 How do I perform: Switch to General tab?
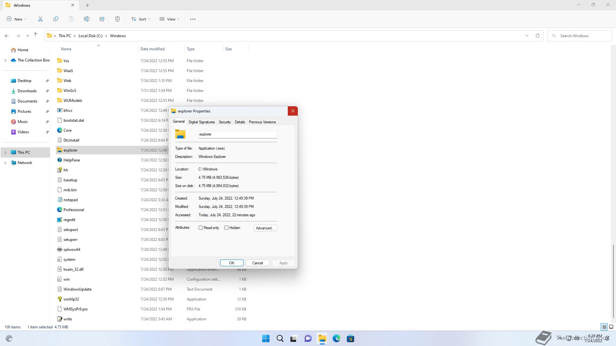pyautogui.click(x=179, y=122)
